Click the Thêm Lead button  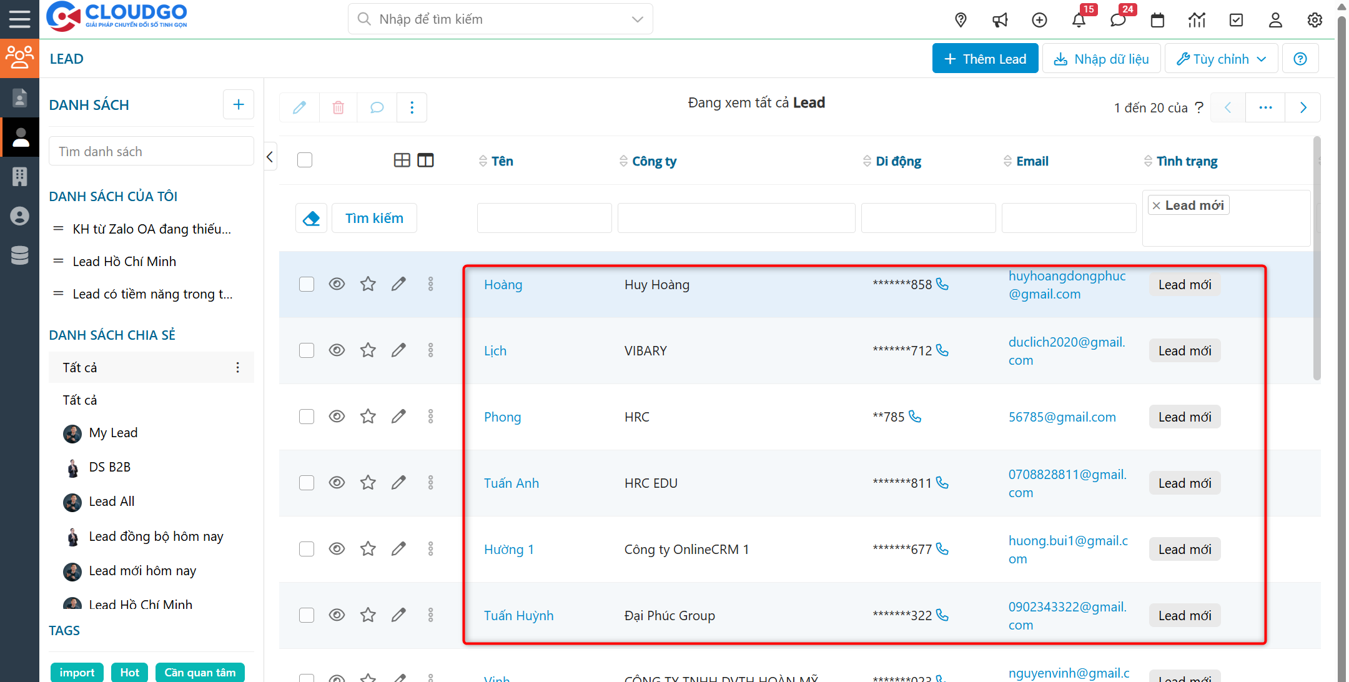pos(985,59)
